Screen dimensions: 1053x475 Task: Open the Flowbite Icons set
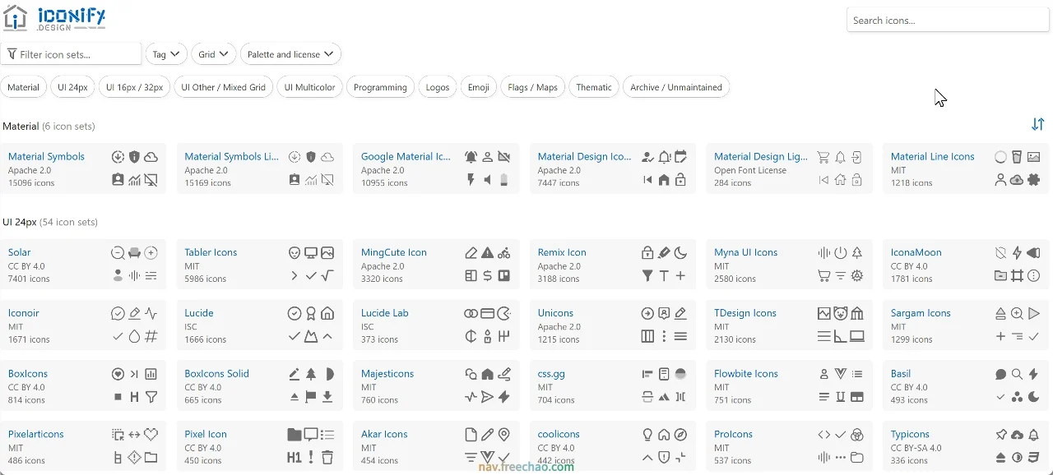click(746, 373)
